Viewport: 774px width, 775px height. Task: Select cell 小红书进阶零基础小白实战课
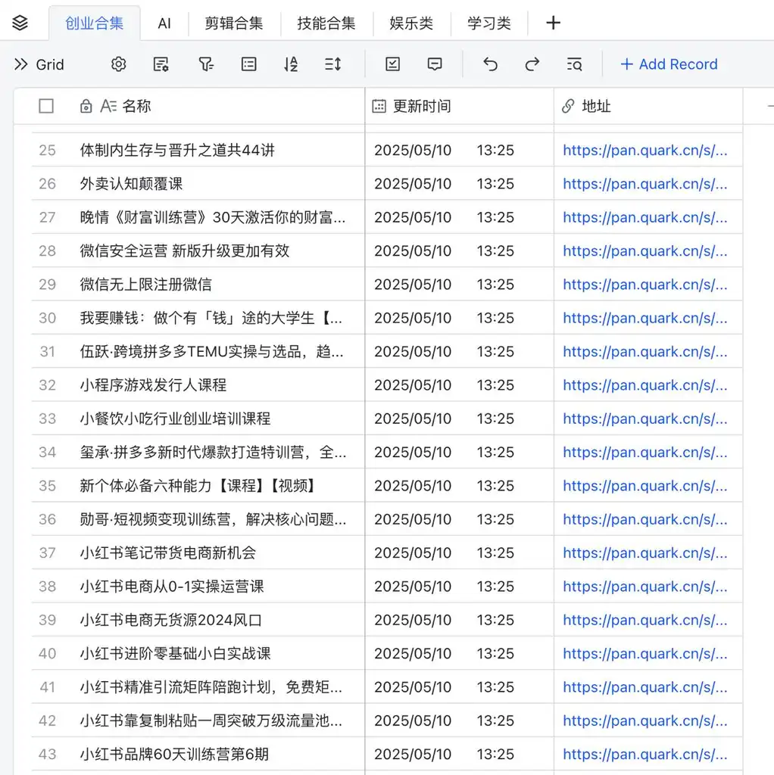pos(218,653)
